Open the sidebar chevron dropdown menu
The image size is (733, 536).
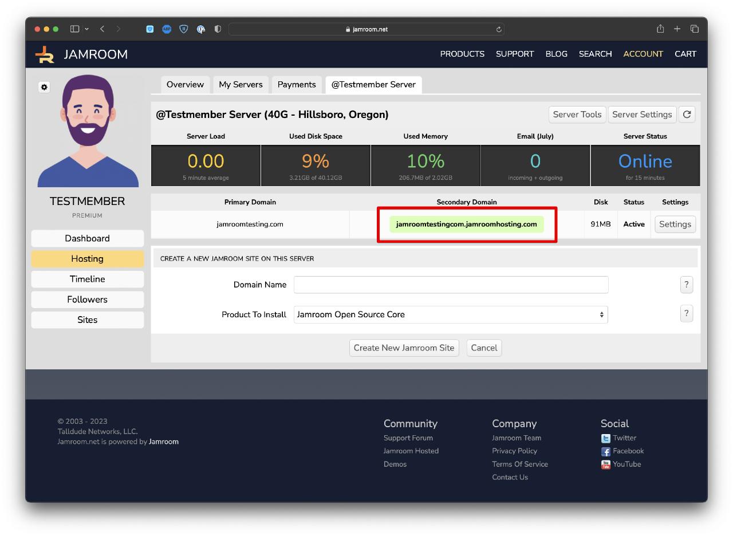(x=87, y=29)
